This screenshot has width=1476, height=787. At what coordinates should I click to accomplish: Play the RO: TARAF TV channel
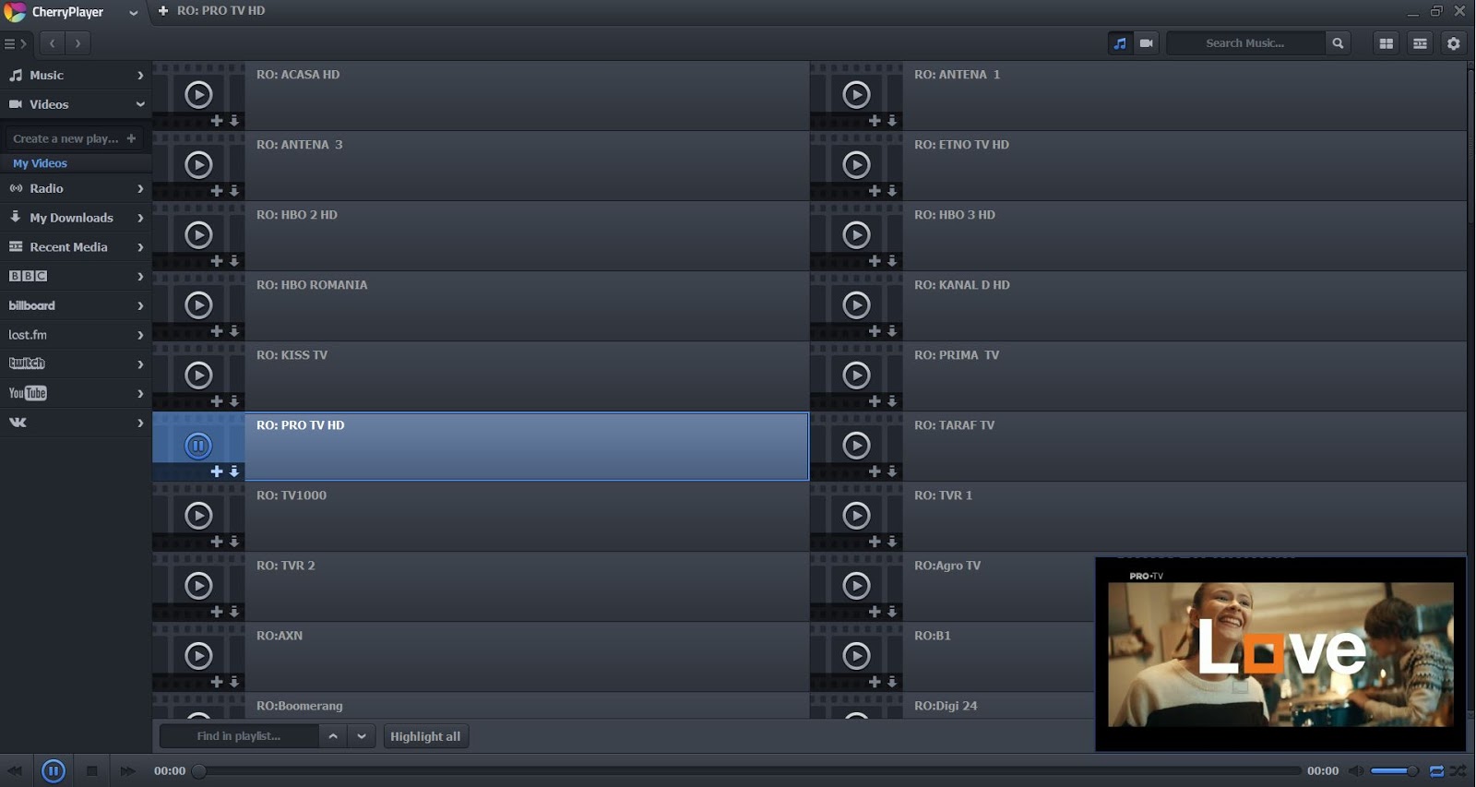pos(856,446)
